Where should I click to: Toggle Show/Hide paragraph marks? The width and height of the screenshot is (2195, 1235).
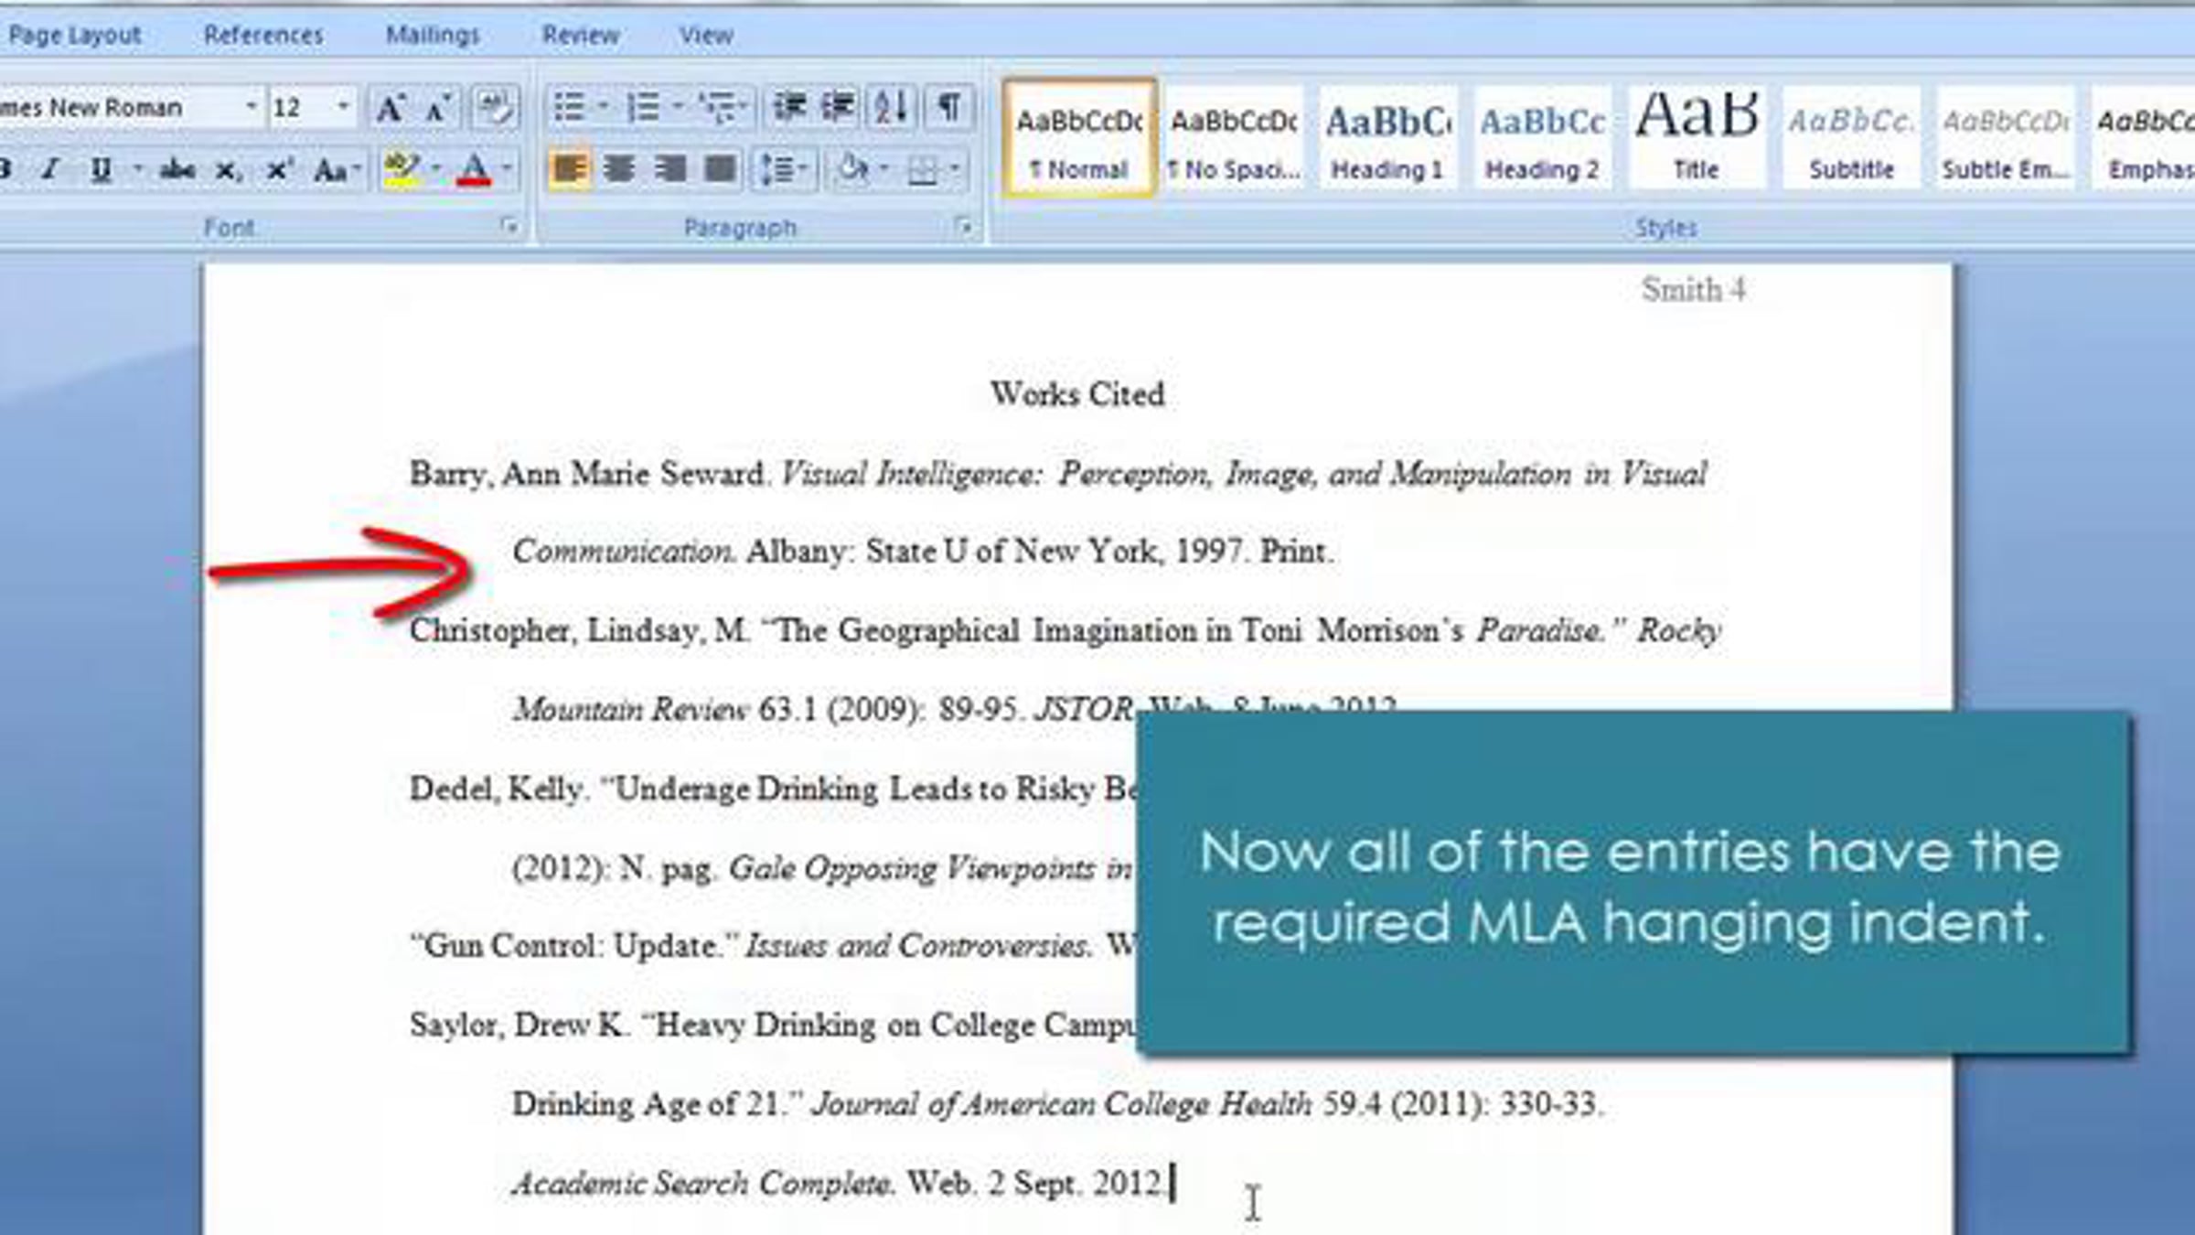pos(949,108)
